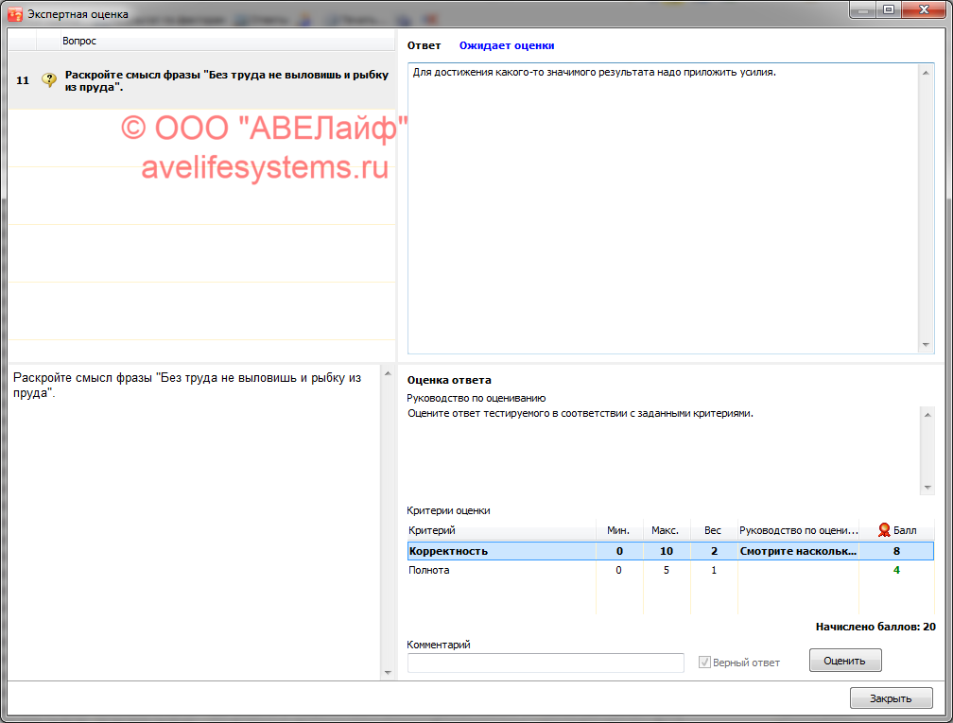
Task: Click scroll down arrow in Руководство по оцениванию
Action: pyautogui.click(x=927, y=486)
